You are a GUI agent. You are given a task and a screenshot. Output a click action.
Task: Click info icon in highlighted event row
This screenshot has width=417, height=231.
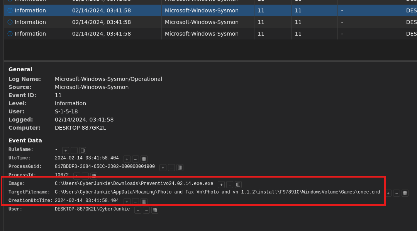tap(10, 10)
